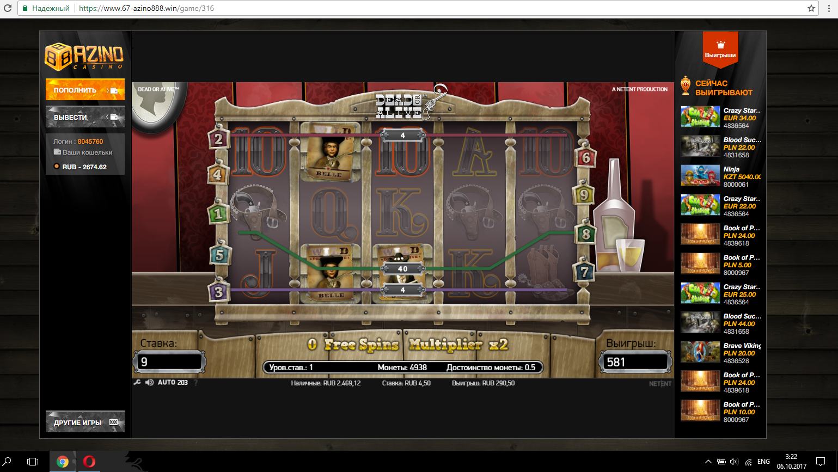
Task: Click the Наличные: RUB 2.469,12 cash readout
Action: coord(326,383)
